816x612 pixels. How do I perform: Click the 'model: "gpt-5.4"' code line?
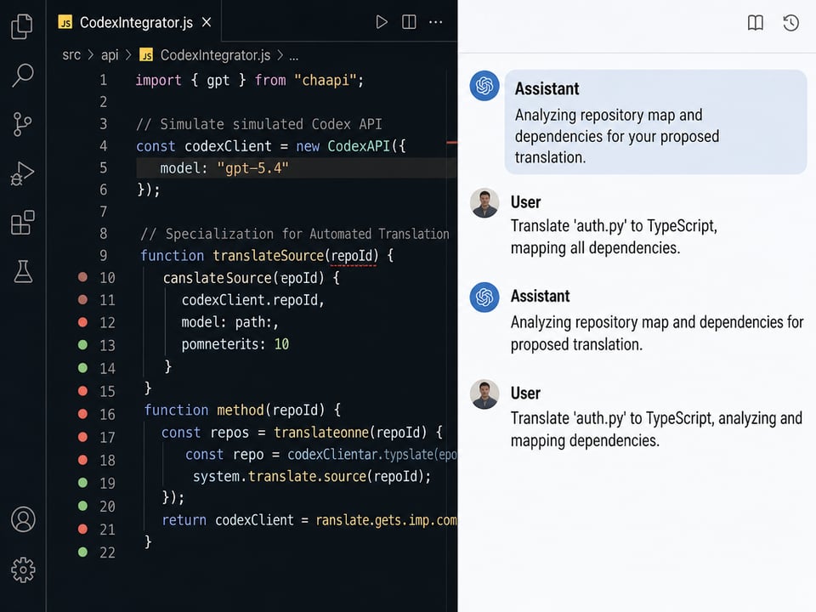[224, 168]
